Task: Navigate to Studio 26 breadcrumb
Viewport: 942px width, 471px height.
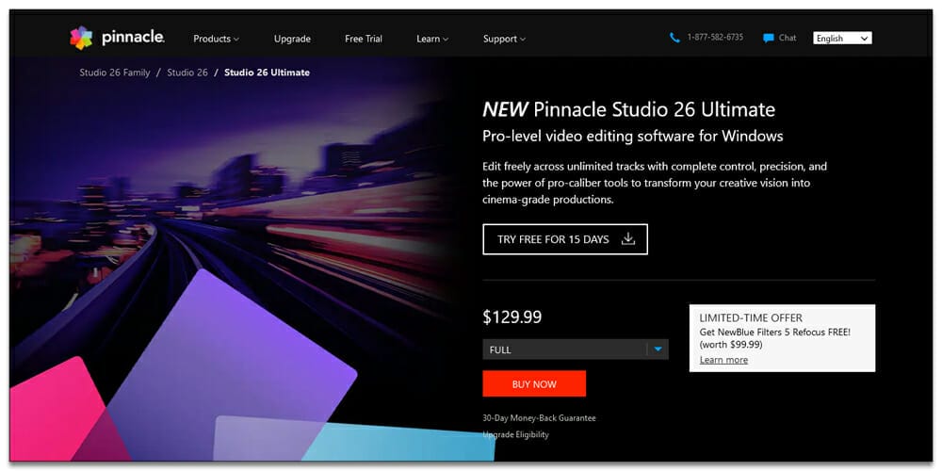Action: 187,73
